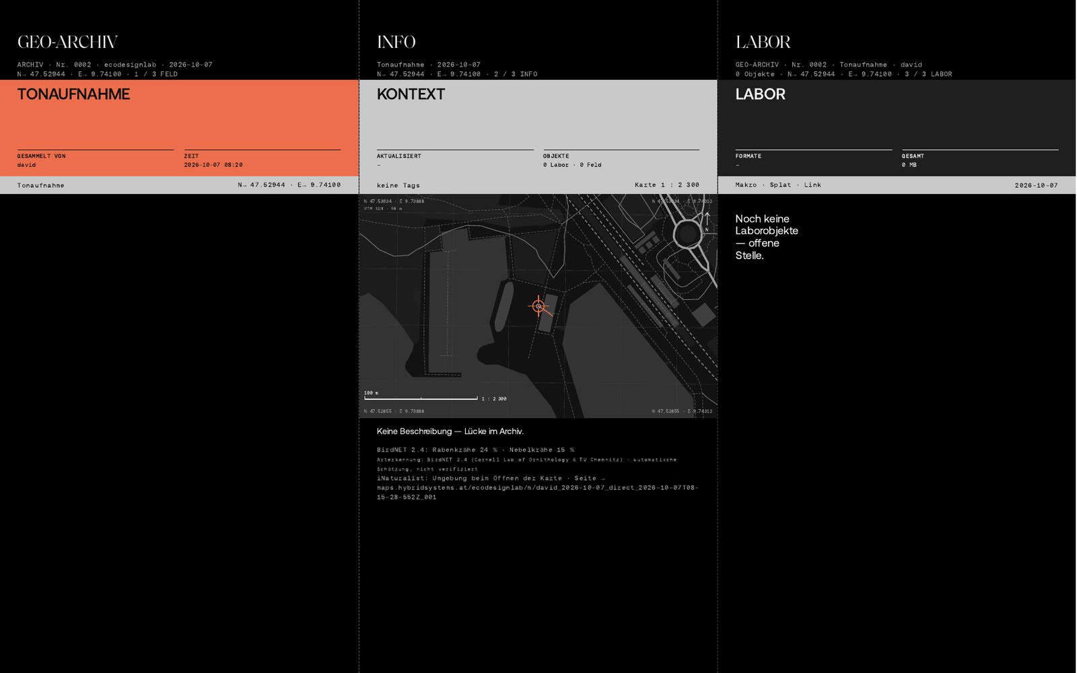Image resolution: width=1077 pixels, height=673 pixels.
Task: Click the date 2026-10-07 in the LABOR footer strip
Action: (1036, 185)
